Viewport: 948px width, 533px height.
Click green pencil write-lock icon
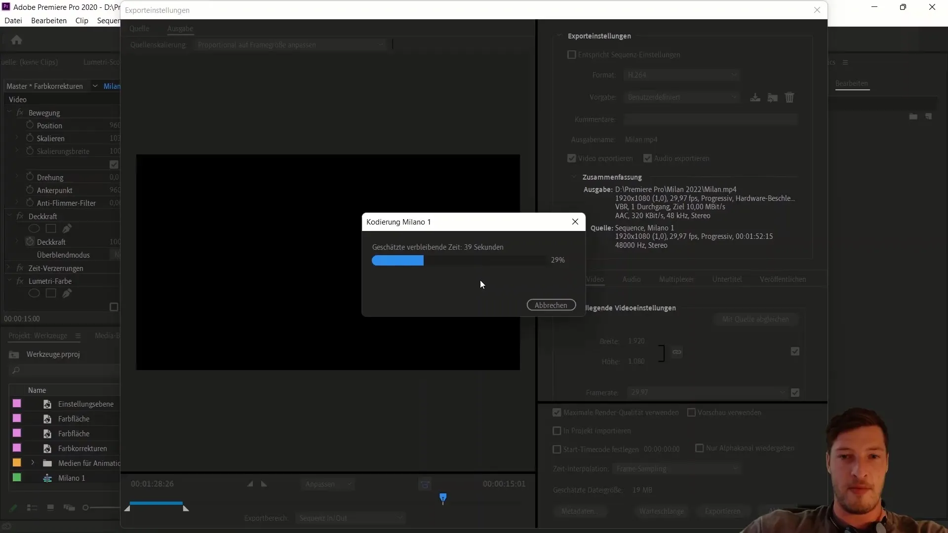tap(13, 508)
